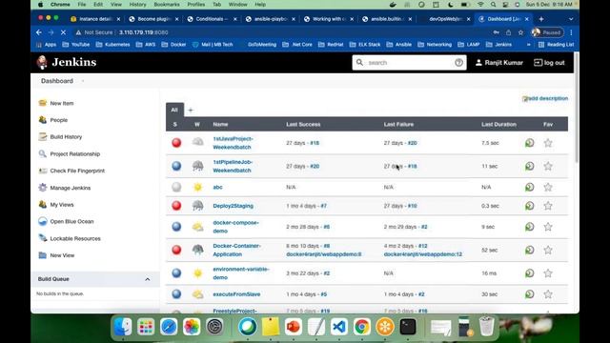
Task: Open Manage Jenkins
Action: click(x=70, y=188)
